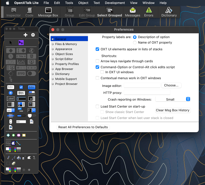205x185 pixels.
Task: Select the pencil paint tool
Action: coord(8,158)
